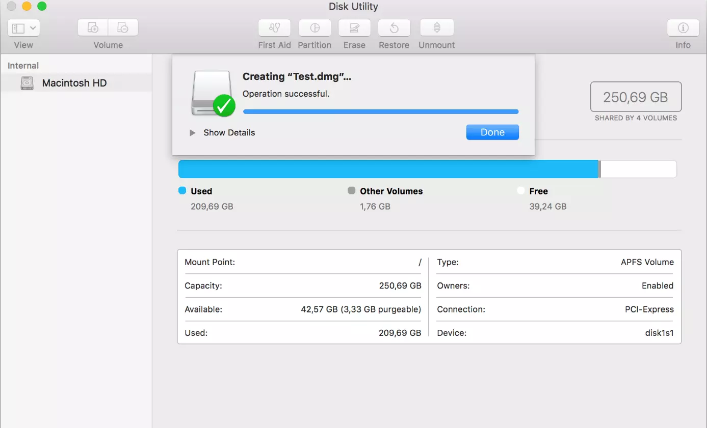Click the Other Volumes legend label

391,191
